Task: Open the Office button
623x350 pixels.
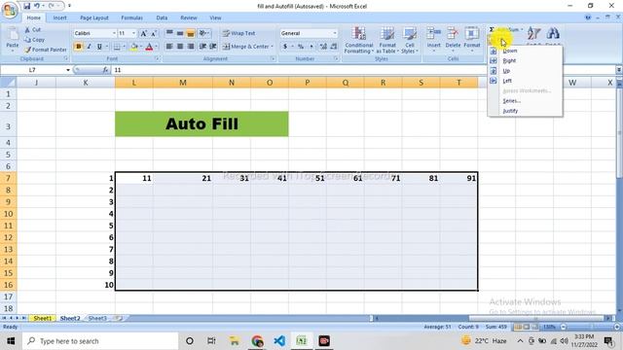Action: (10, 10)
